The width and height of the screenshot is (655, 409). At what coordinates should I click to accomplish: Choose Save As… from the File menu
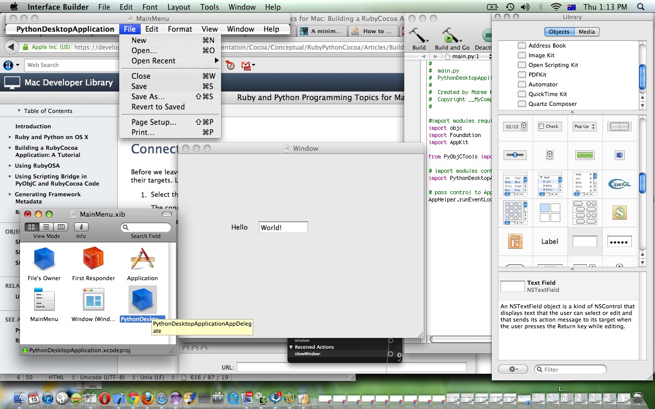[x=170, y=97]
